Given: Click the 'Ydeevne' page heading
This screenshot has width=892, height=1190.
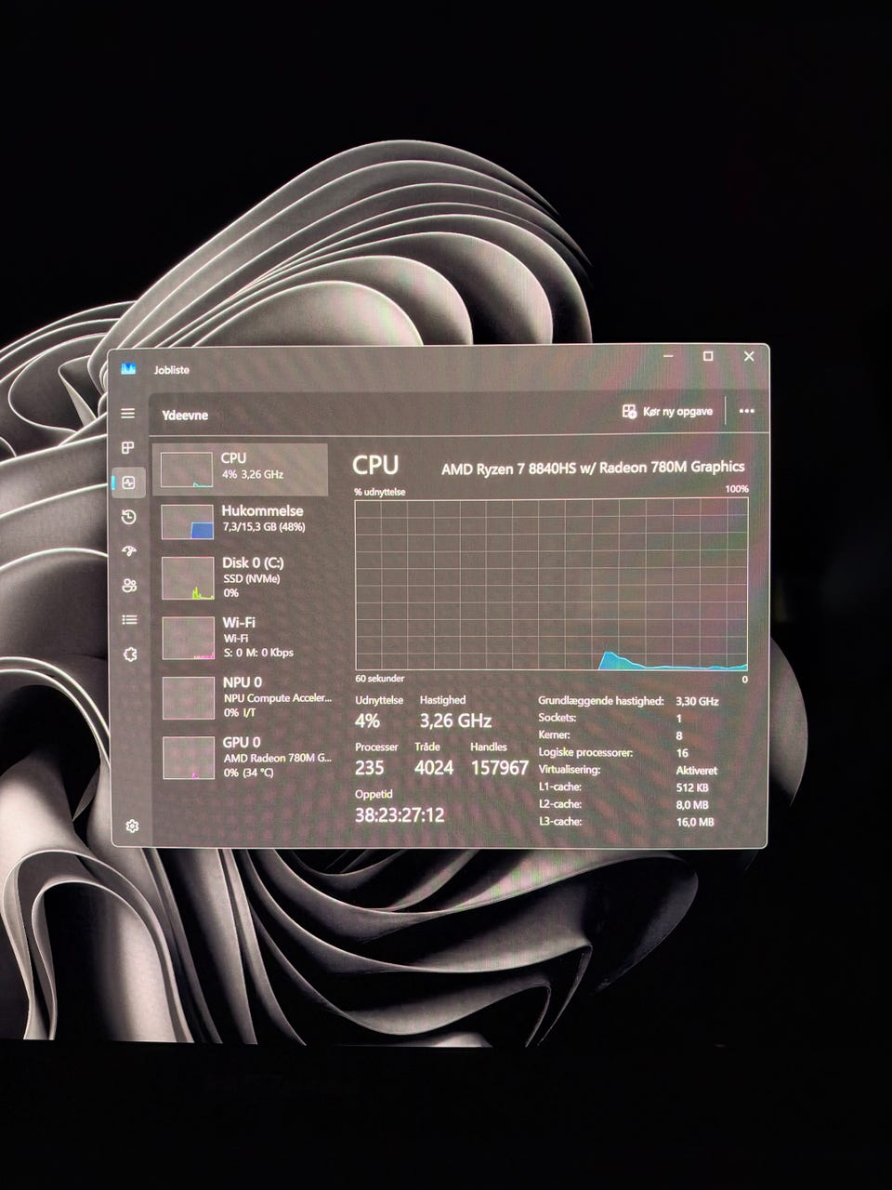Looking at the screenshot, I should (x=185, y=416).
